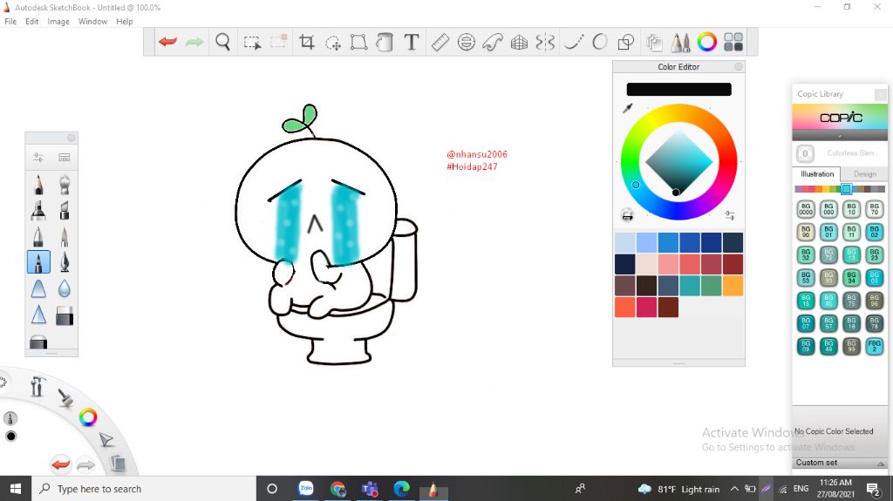Click the Windows Start button

click(16, 489)
